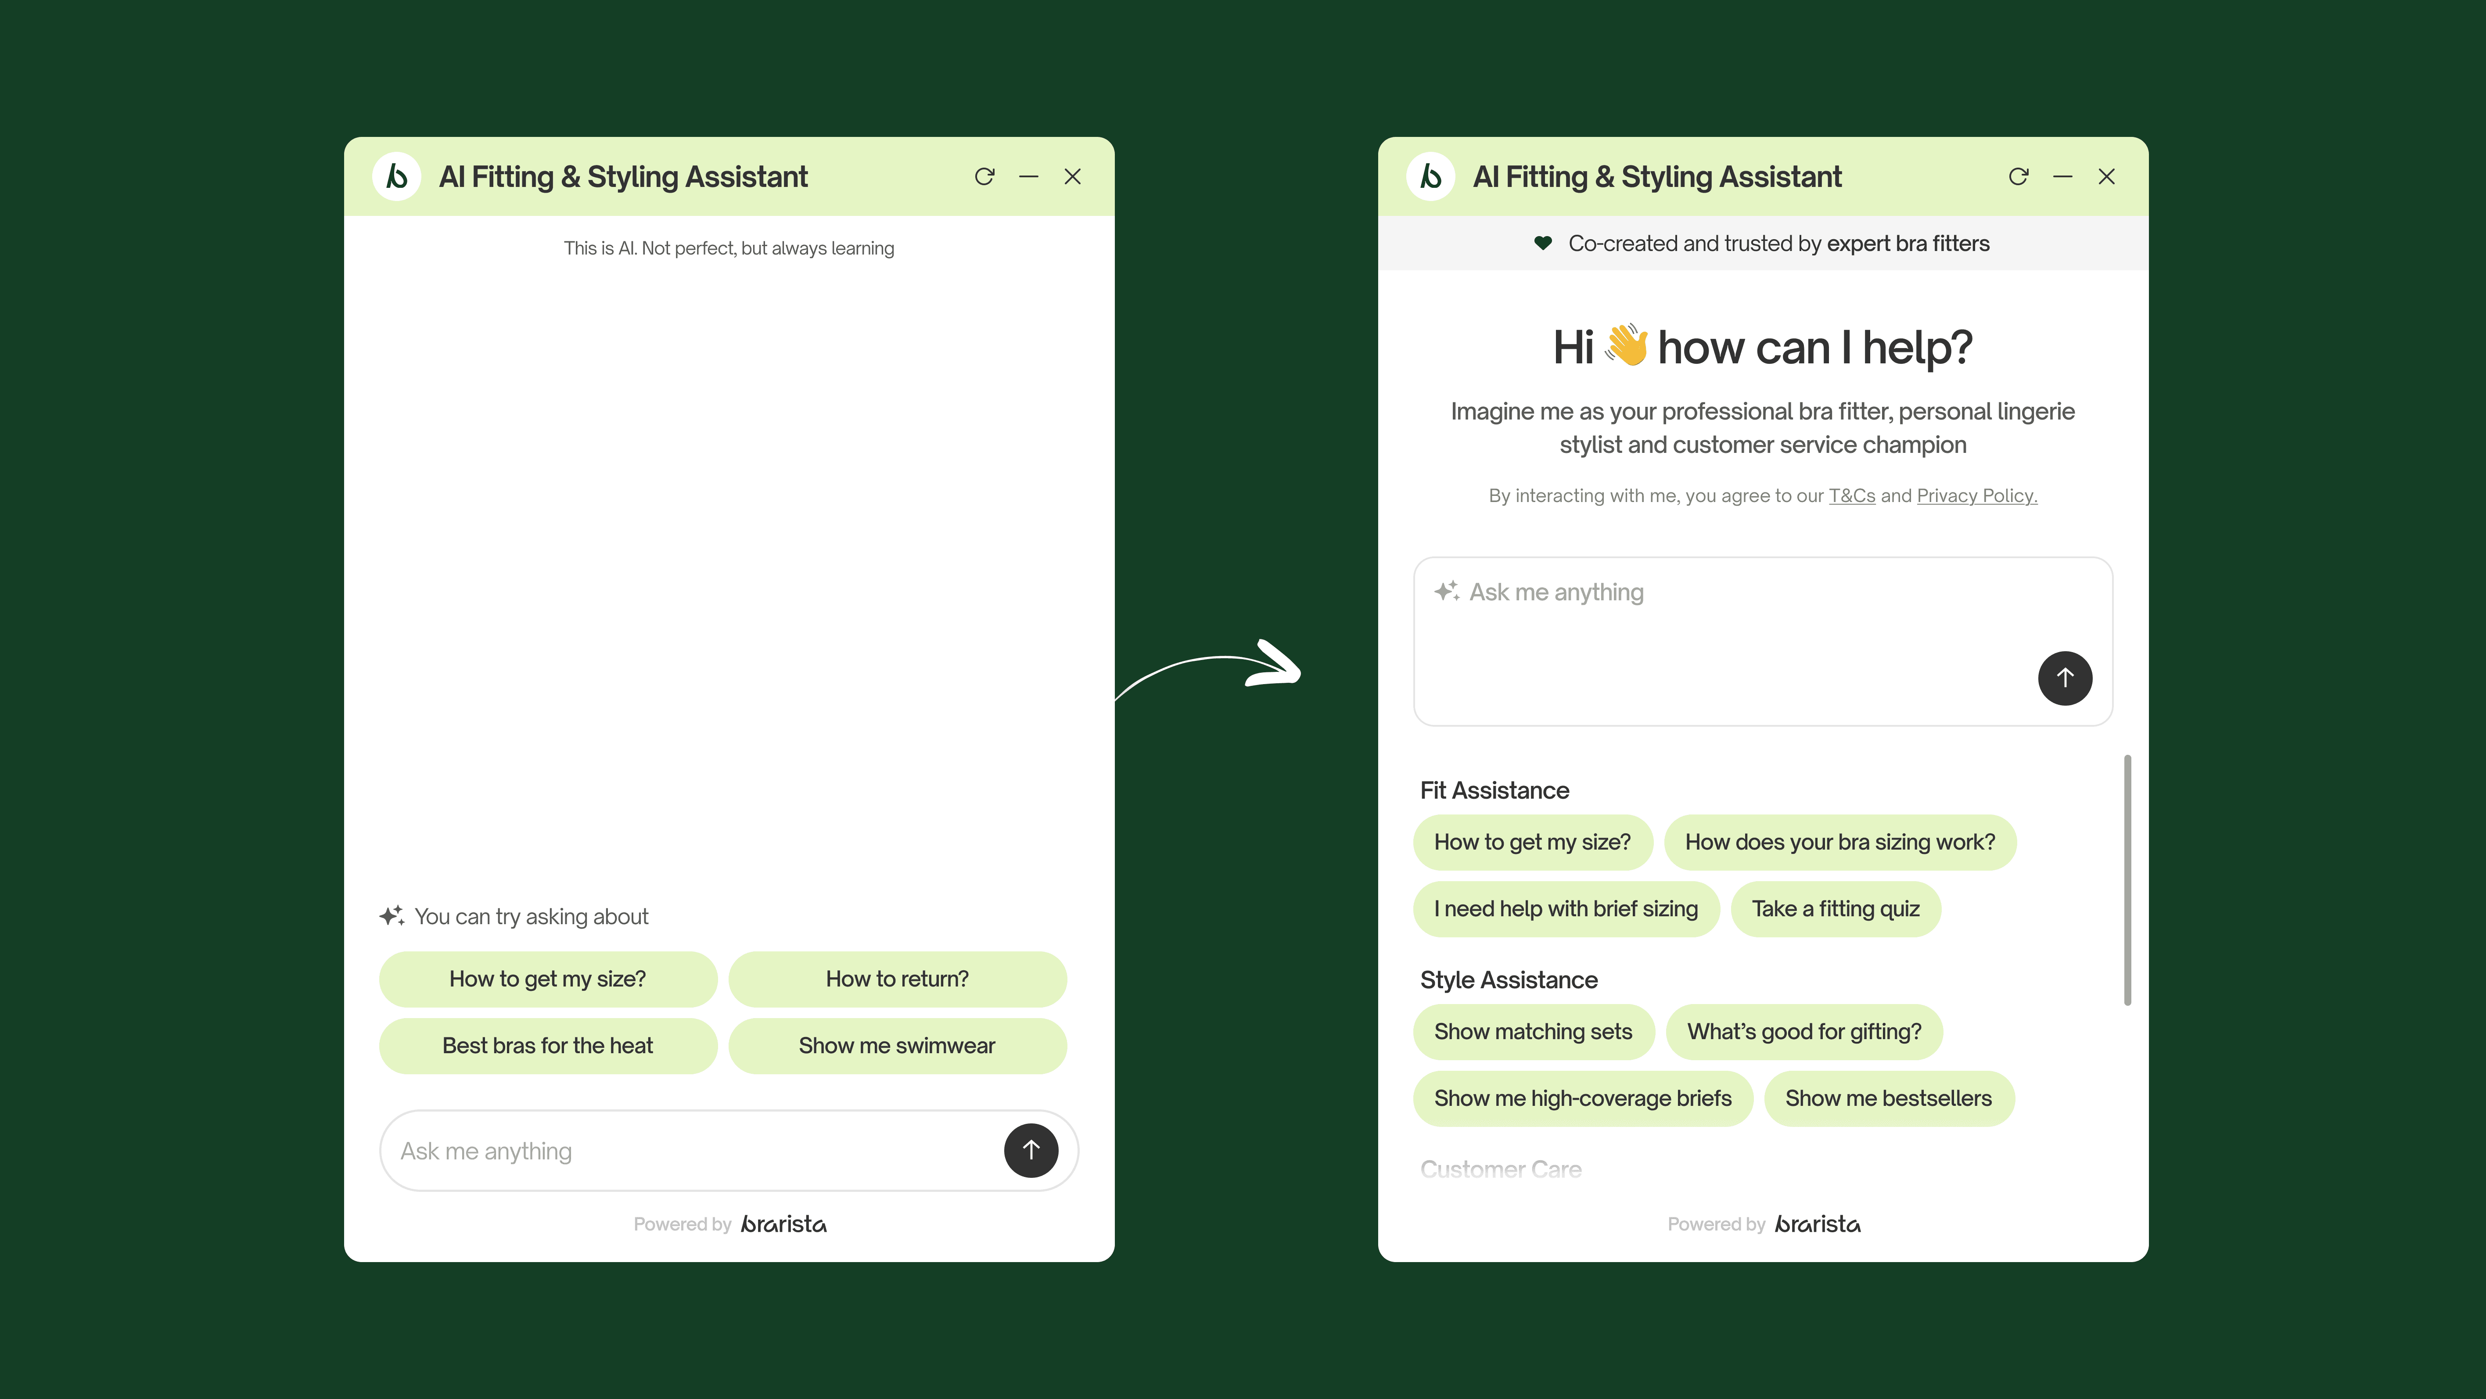Viewport: 2486px width, 1399px height.
Task: Pick 'What's good for gifting?' chip
Action: pyautogui.click(x=1803, y=1031)
